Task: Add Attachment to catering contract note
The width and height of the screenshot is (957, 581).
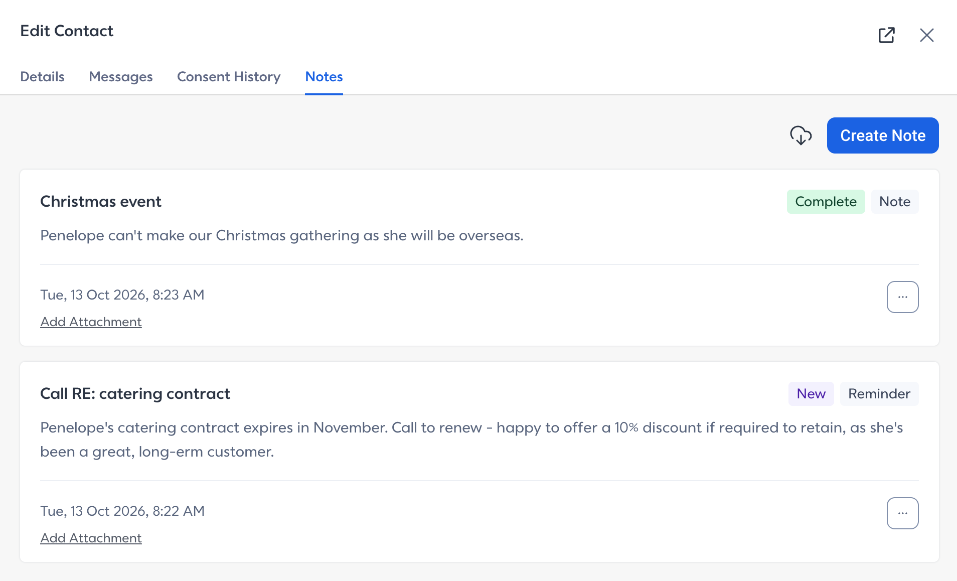Action: (x=91, y=538)
